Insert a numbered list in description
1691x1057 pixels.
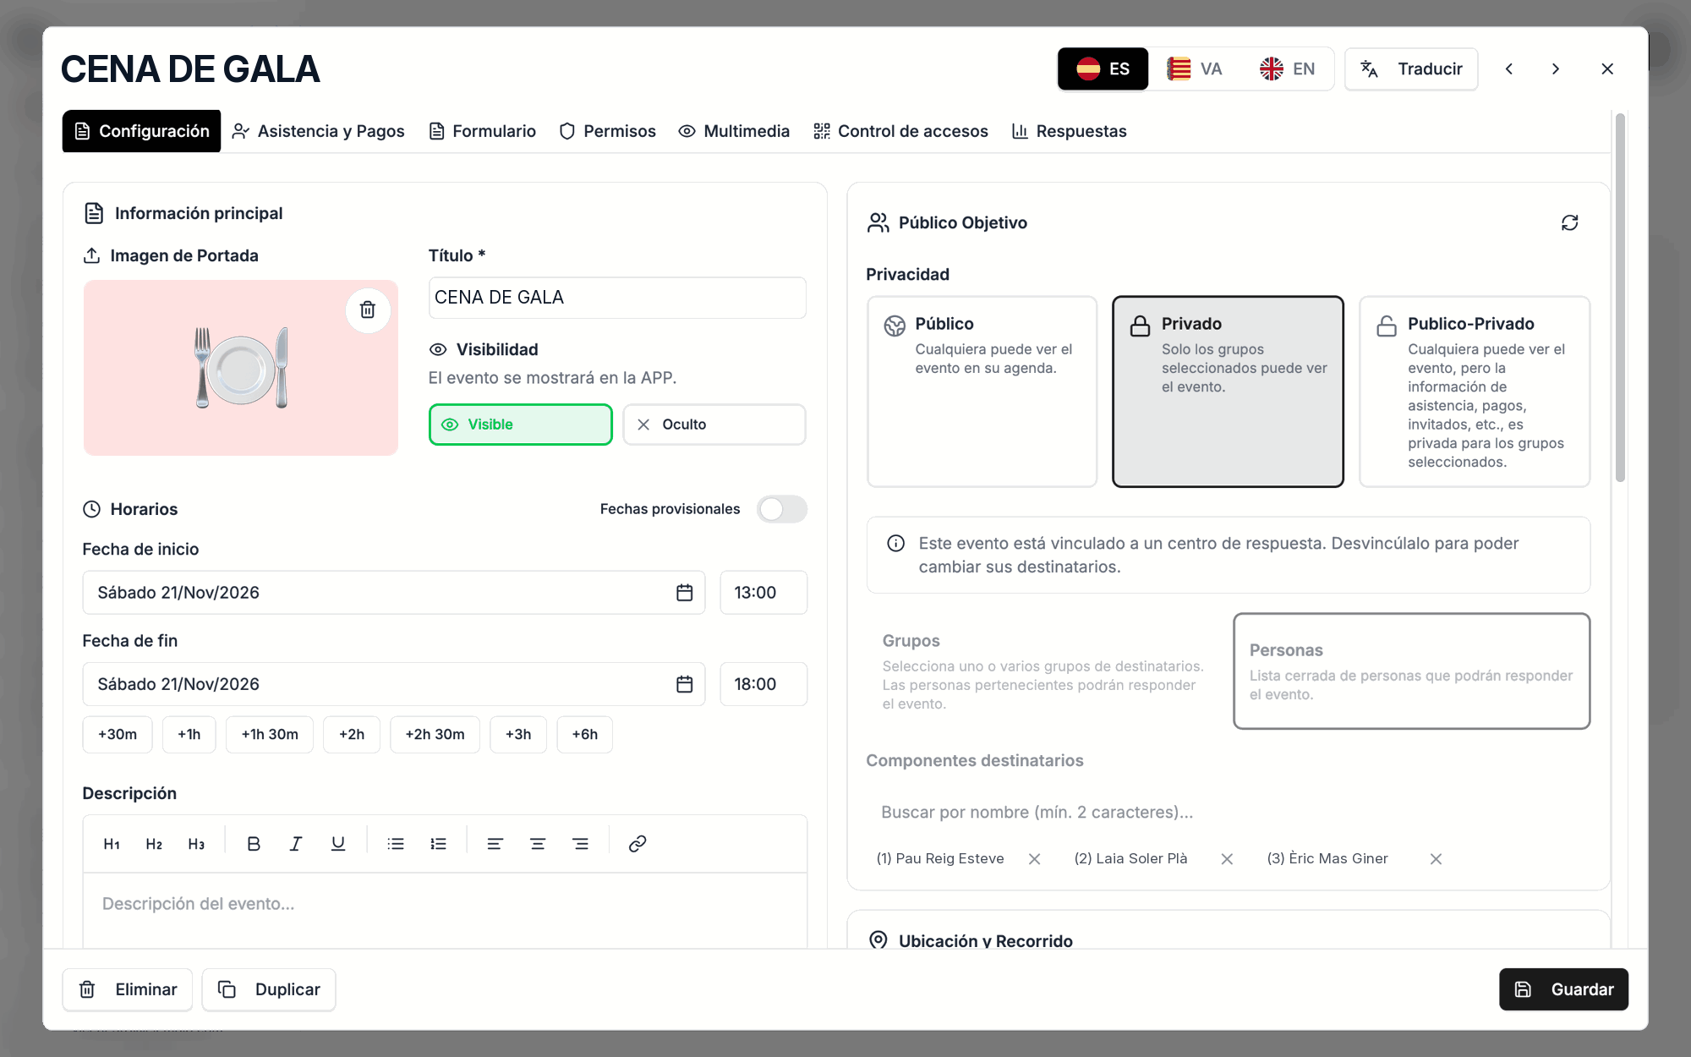438,844
